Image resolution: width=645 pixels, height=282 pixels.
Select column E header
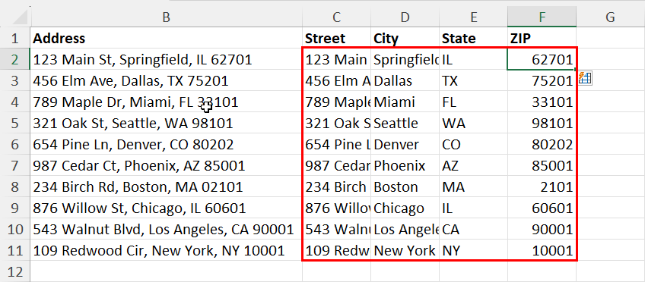[473, 17]
